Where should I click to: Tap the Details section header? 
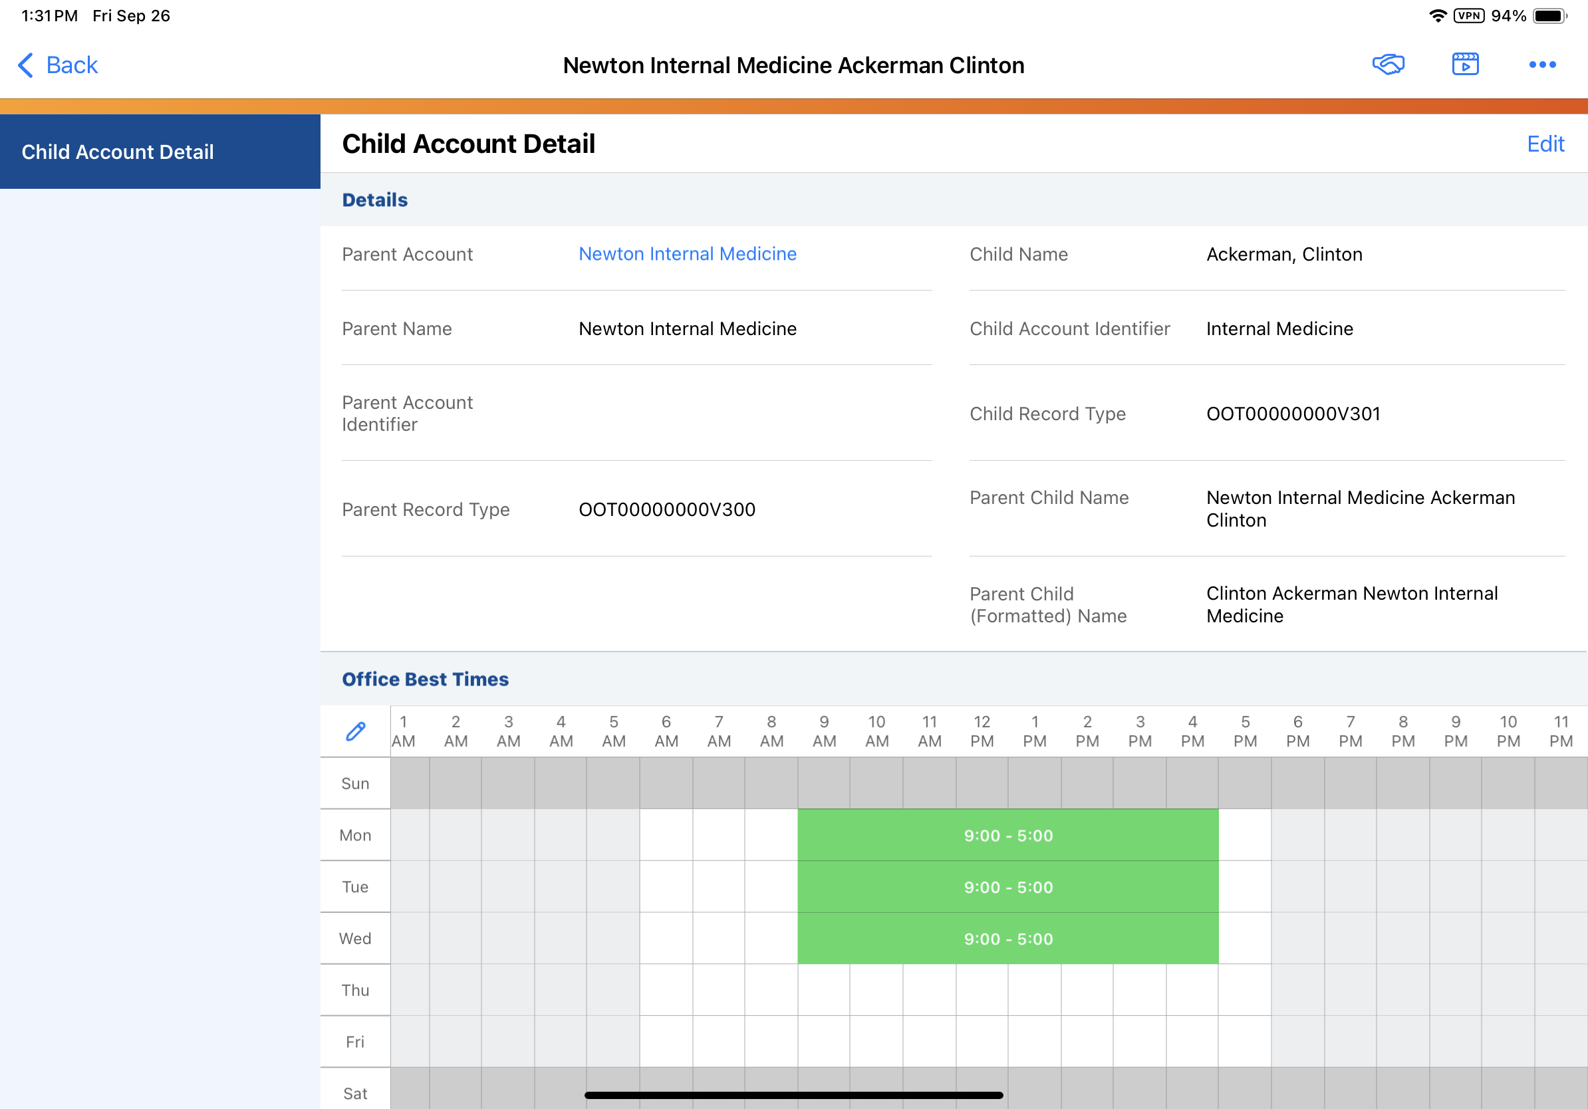click(375, 200)
